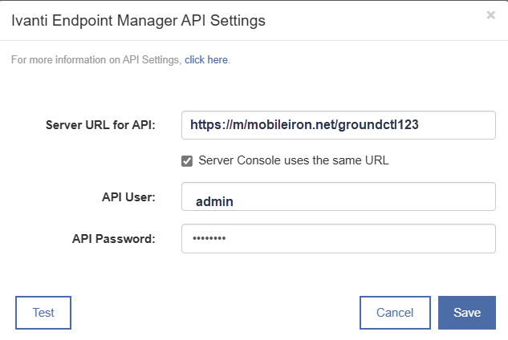Click the 'API User:' label
This screenshot has height=340, width=508.
tap(128, 197)
